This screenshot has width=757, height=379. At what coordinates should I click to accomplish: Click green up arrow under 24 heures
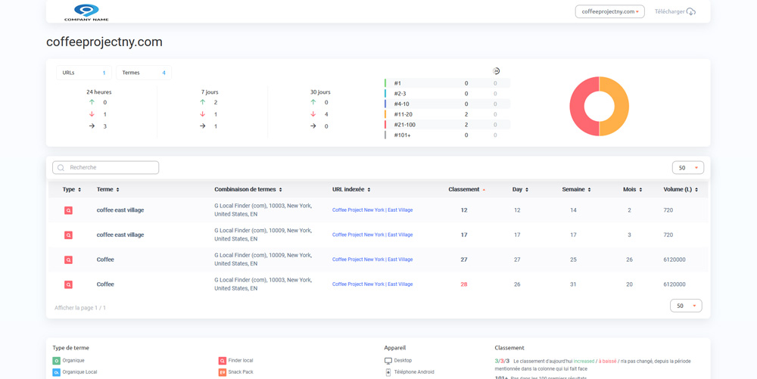[x=92, y=102]
